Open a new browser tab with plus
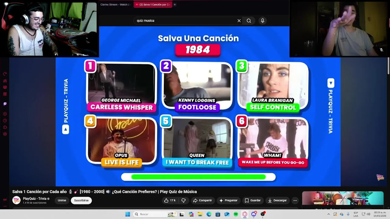 point(175,5)
